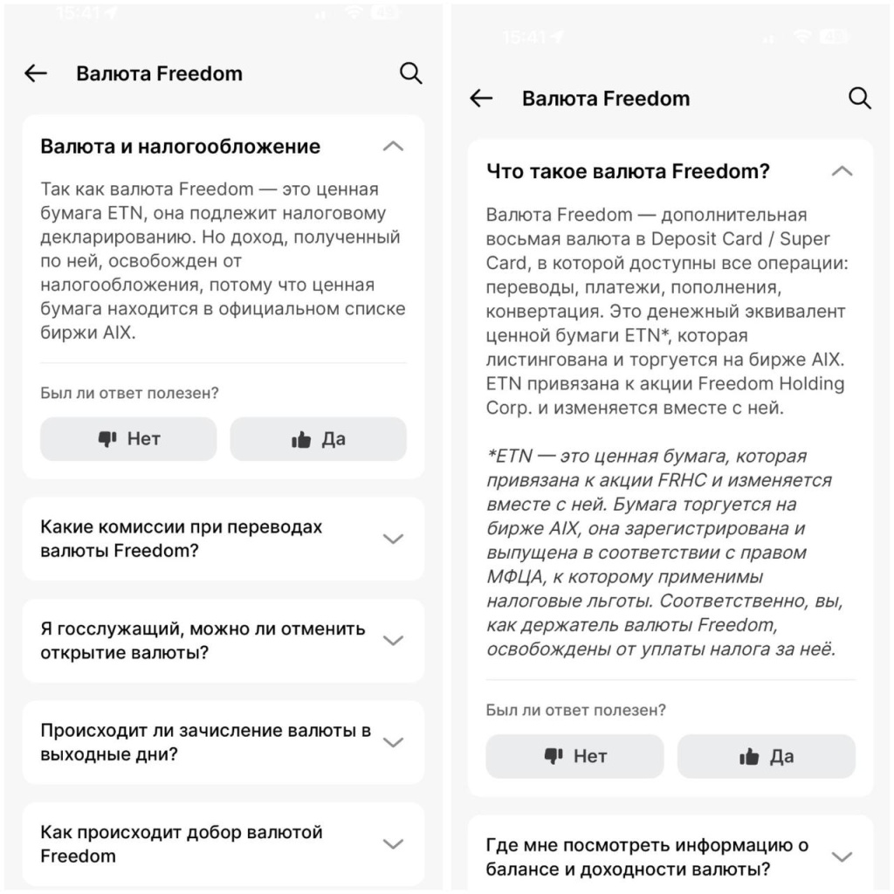Click the back arrow on the left screen
Viewport: 894px width, 894px height.
tap(35, 73)
